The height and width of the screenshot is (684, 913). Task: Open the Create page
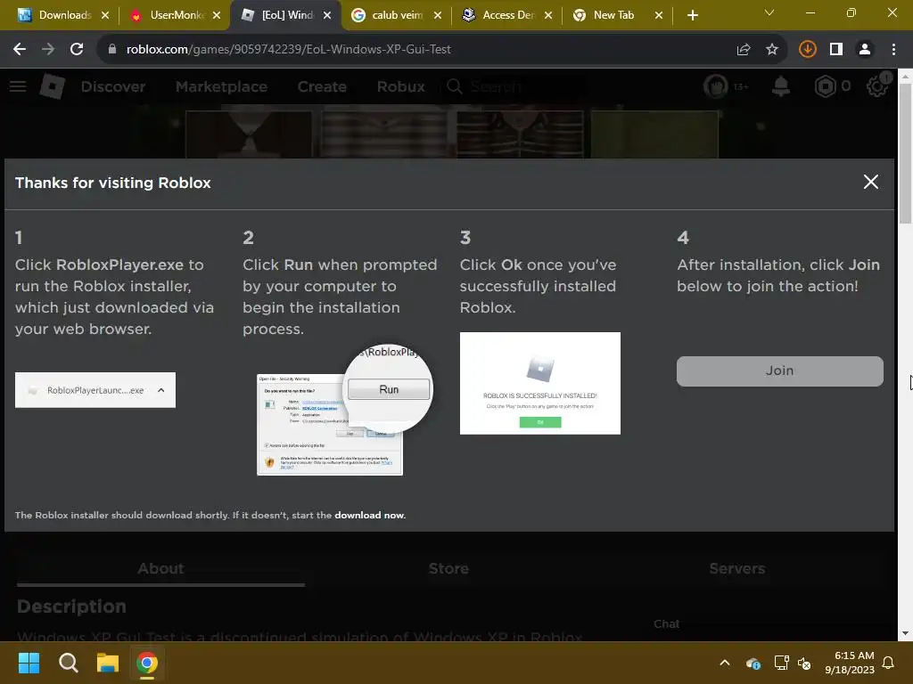point(322,86)
